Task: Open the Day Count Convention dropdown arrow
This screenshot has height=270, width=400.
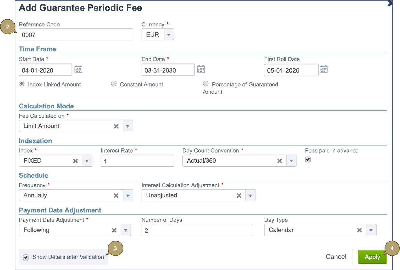Action: 291,161
